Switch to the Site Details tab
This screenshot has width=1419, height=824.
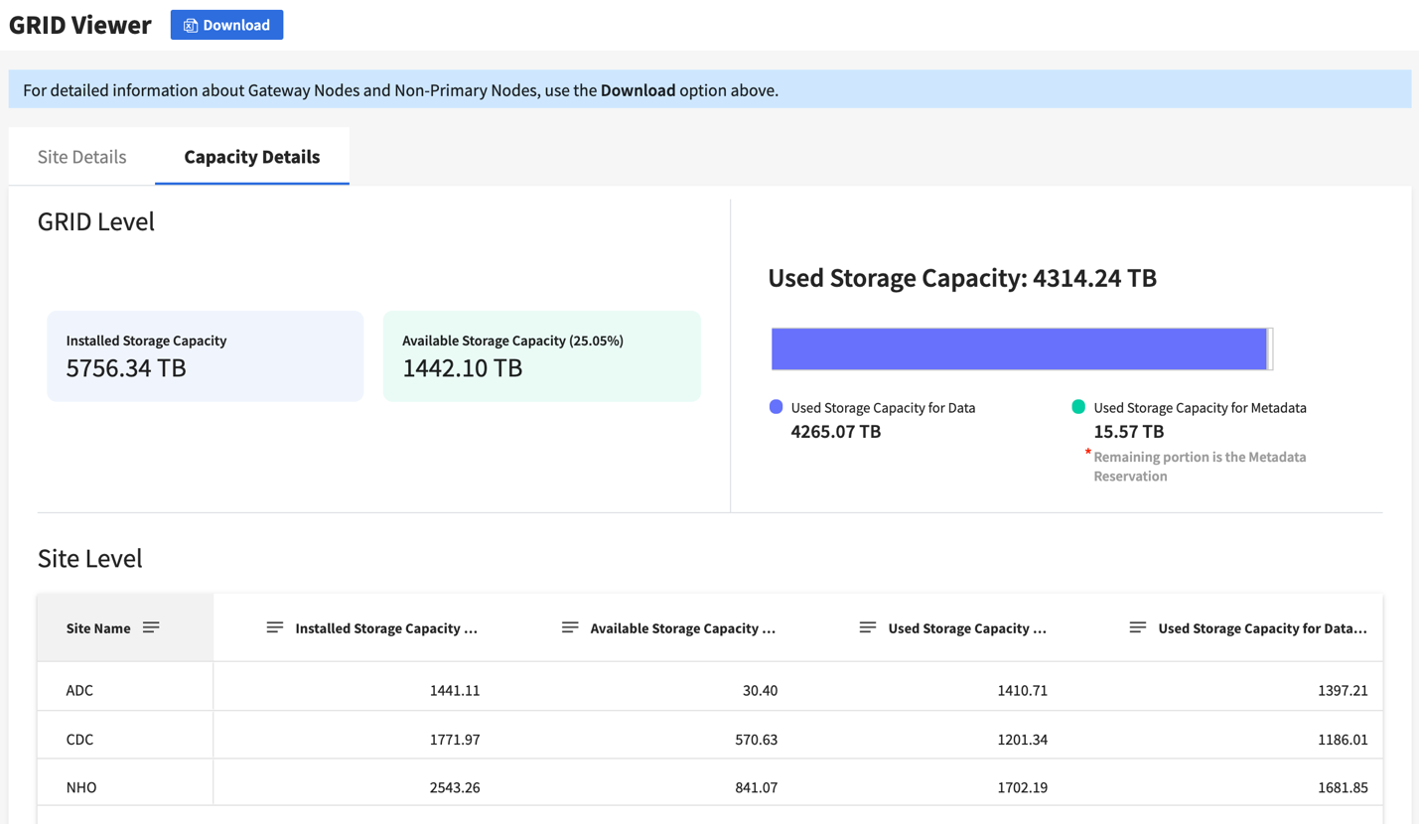point(80,156)
